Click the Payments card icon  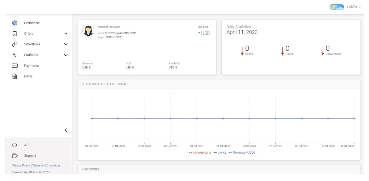[15, 66]
